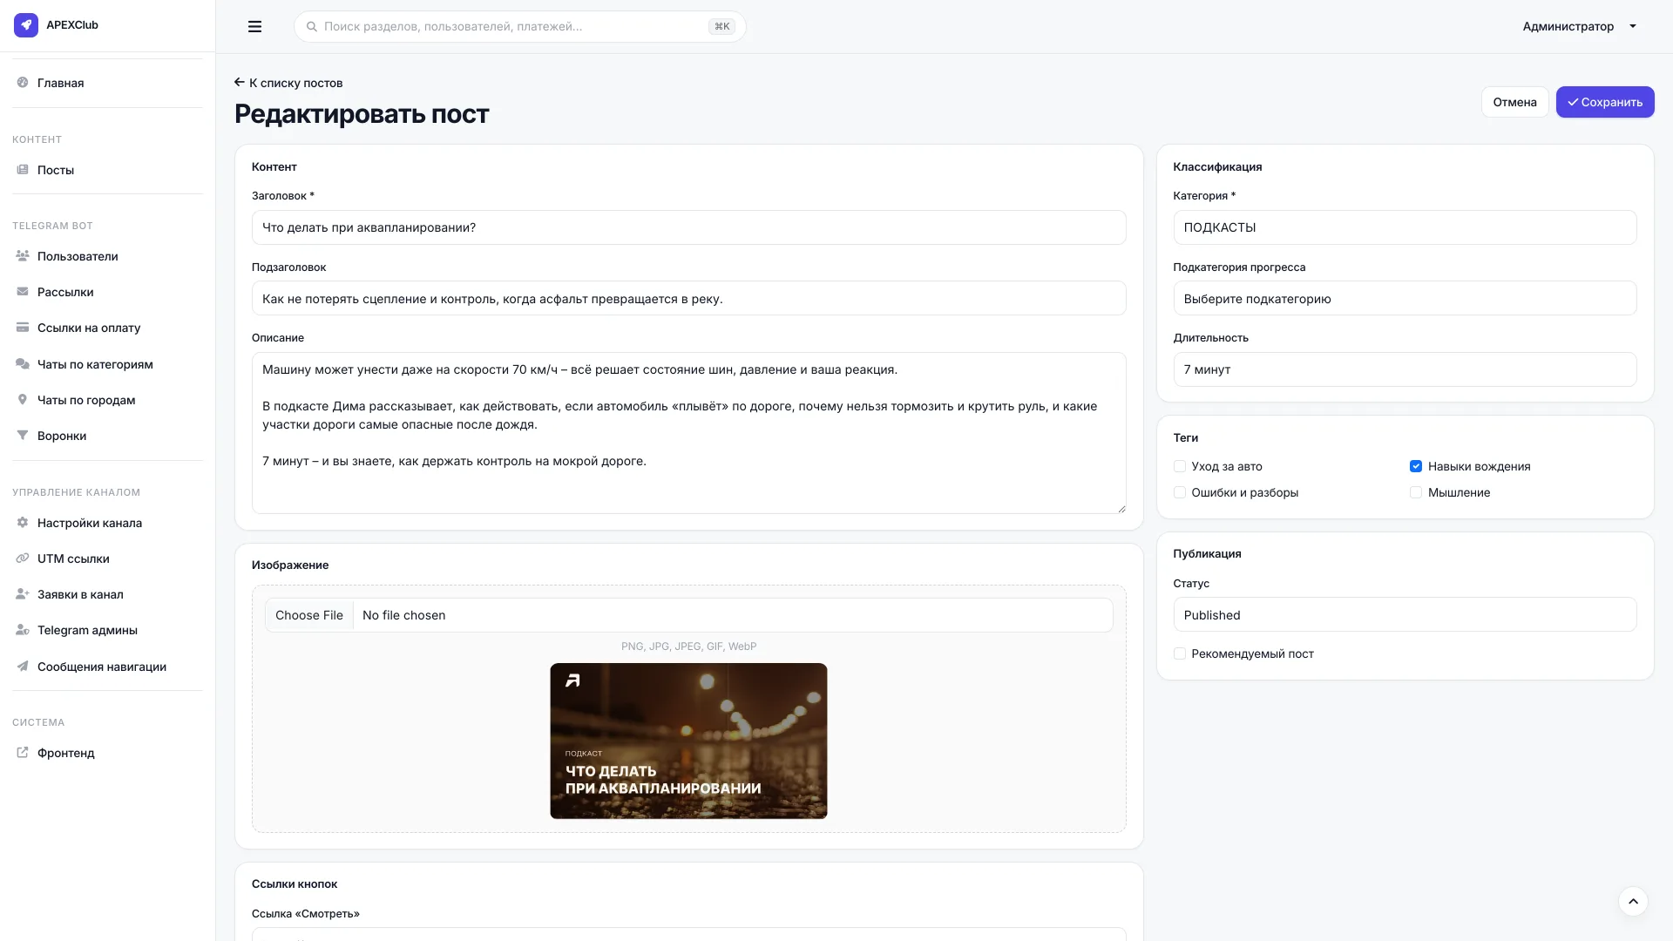Click the Choose File button
The image size is (1673, 941).
click(309, 615)
